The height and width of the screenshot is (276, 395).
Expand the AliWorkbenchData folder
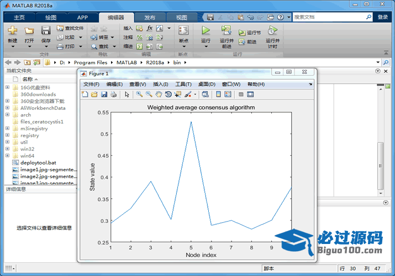(7, 108)
